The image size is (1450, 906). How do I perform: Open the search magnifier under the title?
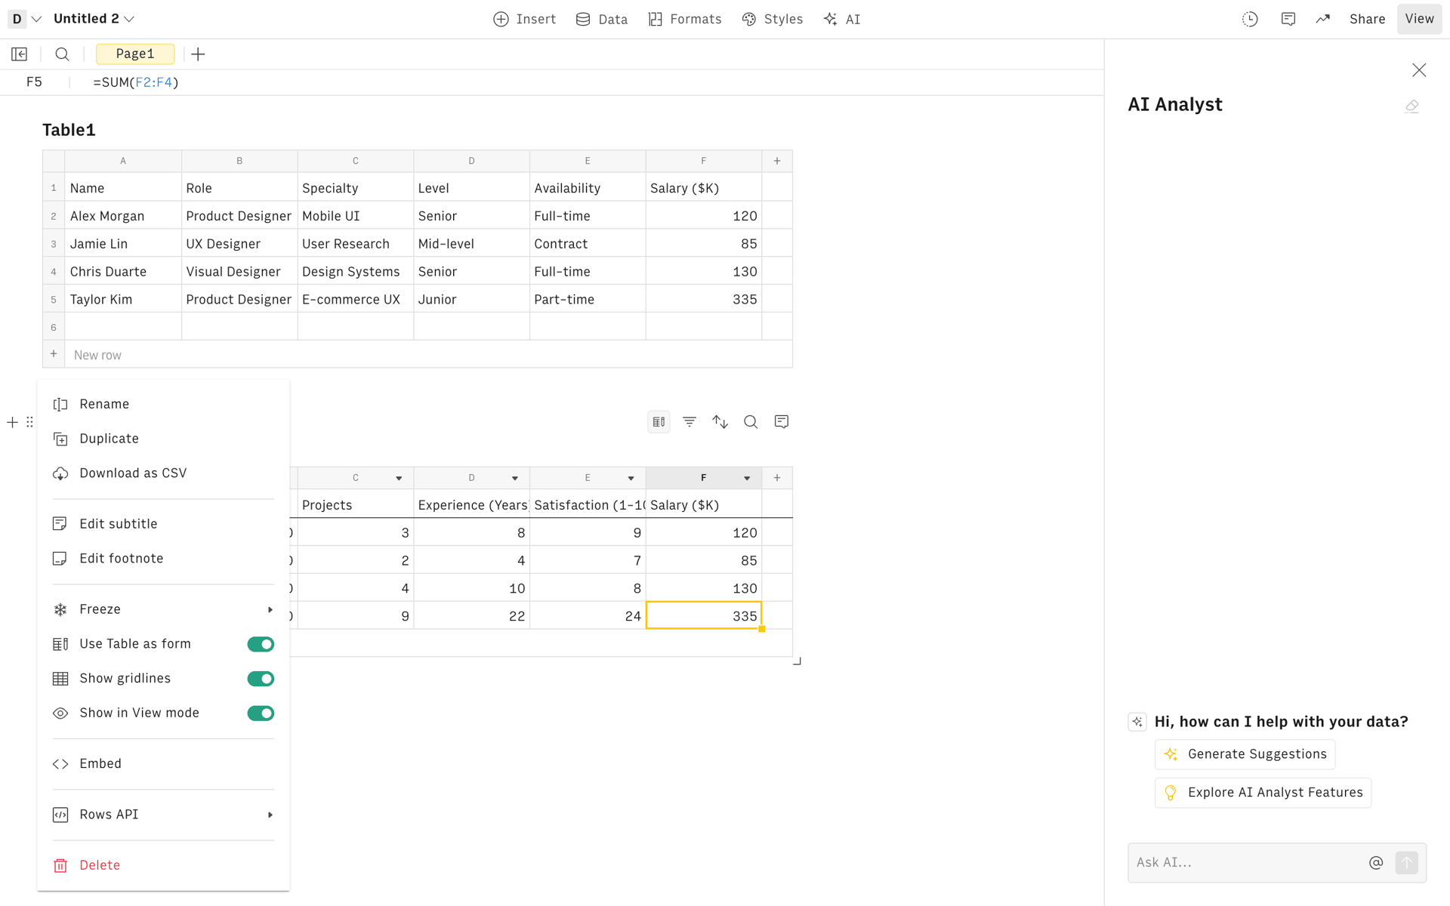coord(63,54)
